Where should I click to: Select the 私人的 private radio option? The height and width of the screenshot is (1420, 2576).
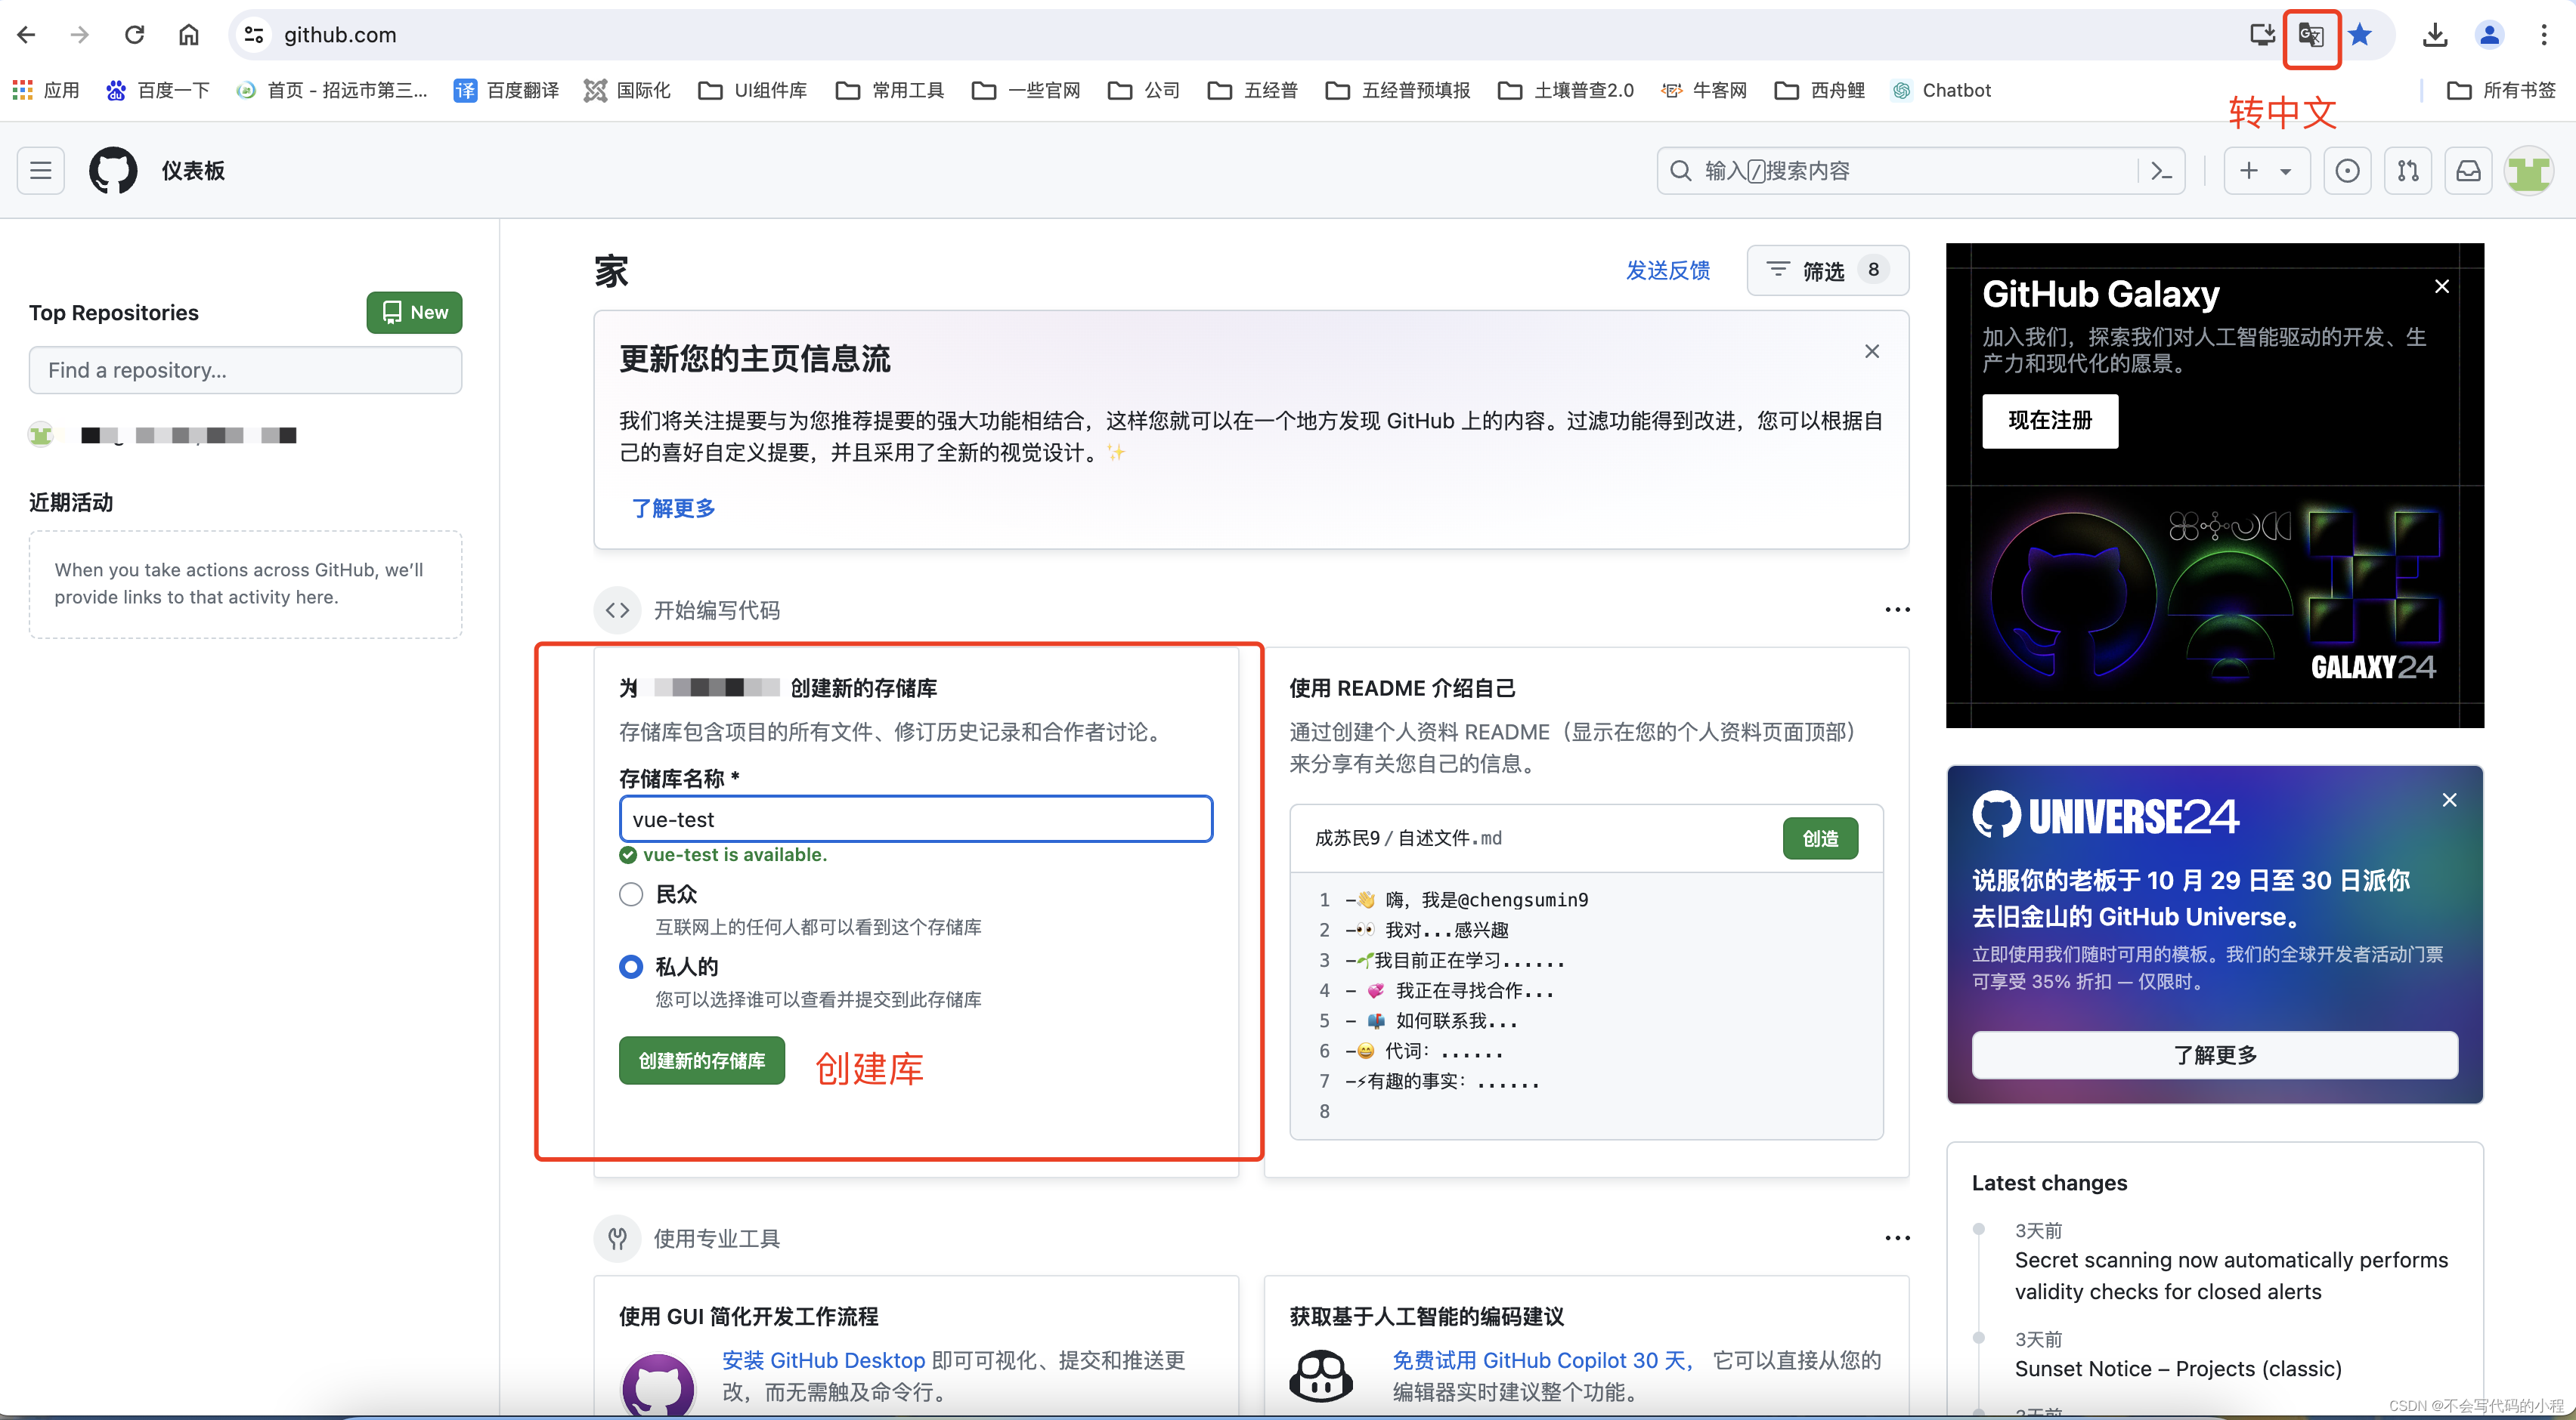point(631,966)
